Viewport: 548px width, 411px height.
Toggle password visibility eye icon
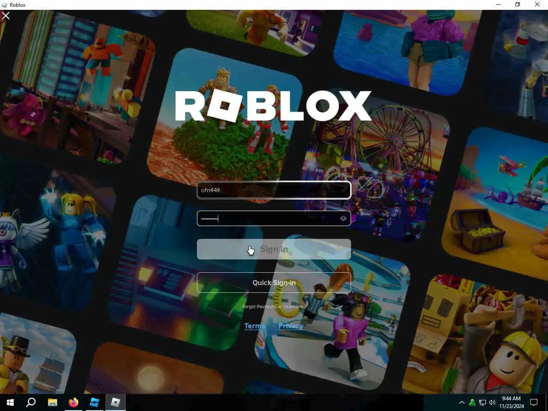(x=343, y=218)
